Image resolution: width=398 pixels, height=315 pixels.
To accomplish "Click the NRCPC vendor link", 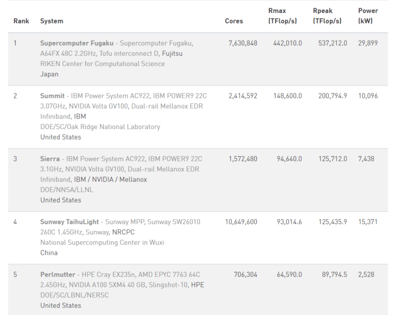I will [x=123, y=232].
